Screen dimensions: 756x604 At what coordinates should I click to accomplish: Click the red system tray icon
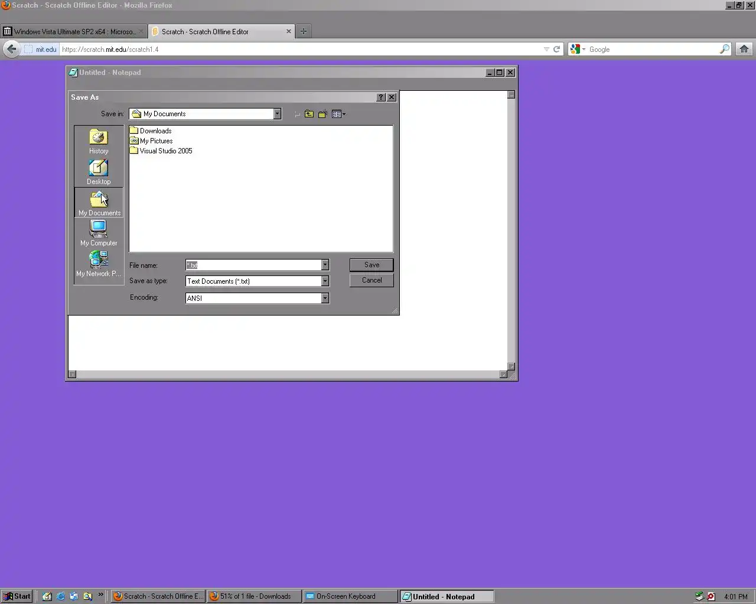(711, 596)
